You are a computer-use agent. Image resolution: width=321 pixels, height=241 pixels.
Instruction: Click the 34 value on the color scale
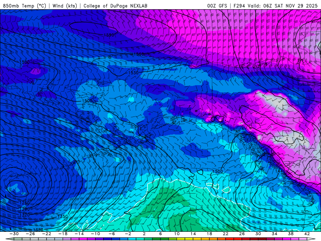(274, 234)
